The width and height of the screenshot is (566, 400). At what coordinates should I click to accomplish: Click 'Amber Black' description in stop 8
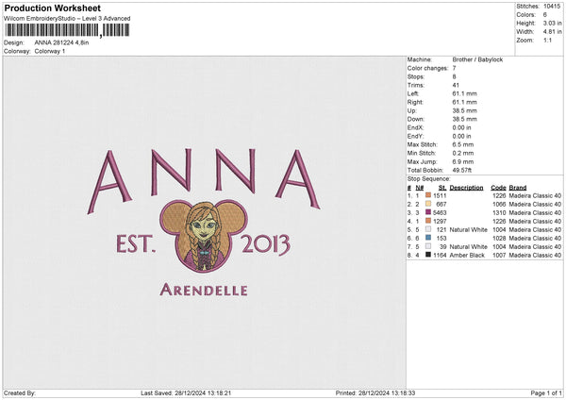[x=467, y=256]
